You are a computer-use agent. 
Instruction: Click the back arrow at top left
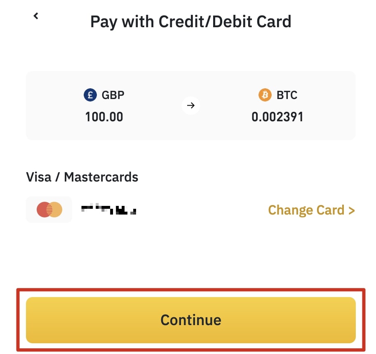click(x=36, y=16)
